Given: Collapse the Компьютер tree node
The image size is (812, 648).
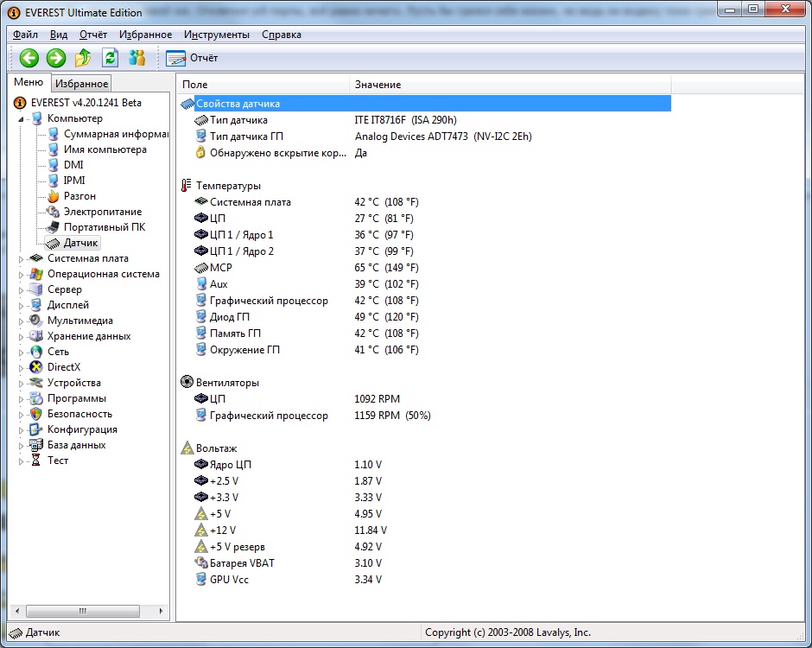Looking at the screenshot, I should [x=22, y=119].
